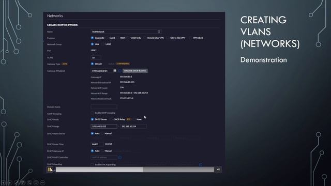Mute the video using the speaker icon
This screenshot has height=186, width=331.
tap(218, 169)
